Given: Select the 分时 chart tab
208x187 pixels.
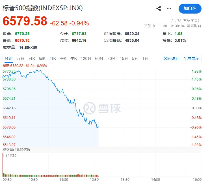Looking at the screenshot, I should point(9,58).
